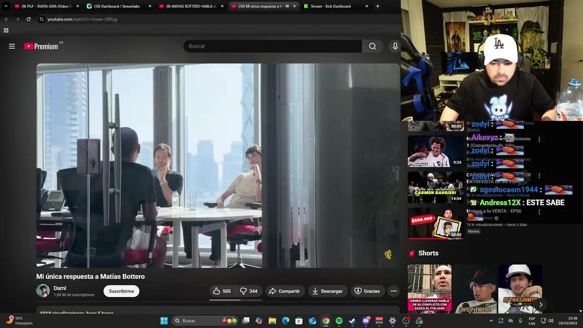The image size is (583, 328).
Task: Open volume controls from the speaker icon
Action: pyautogui.click(x=550, y=321)
